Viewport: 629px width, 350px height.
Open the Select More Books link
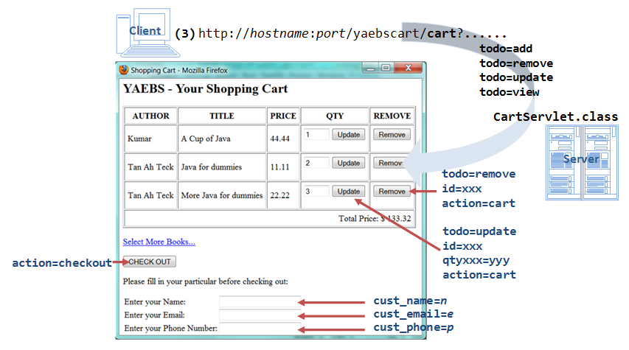tap(159, 242)
